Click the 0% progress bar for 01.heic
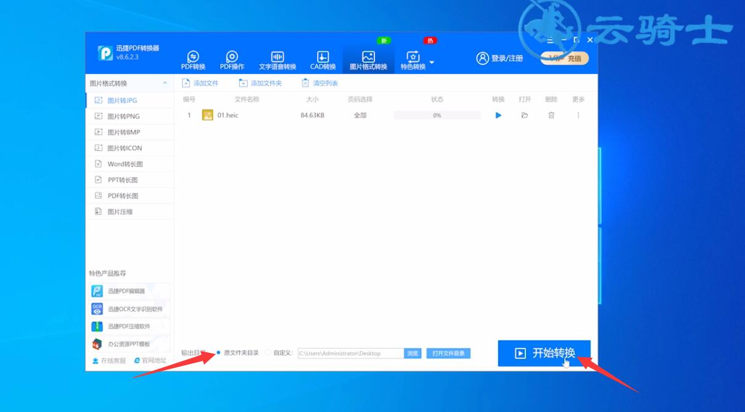745x412 pixels. pos(437,115)
